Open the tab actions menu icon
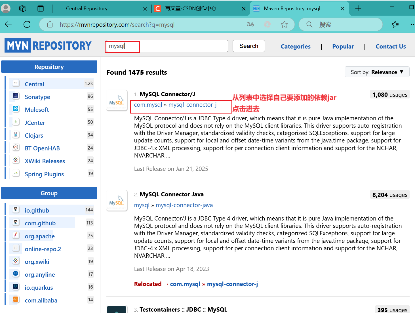 [41, 9]
